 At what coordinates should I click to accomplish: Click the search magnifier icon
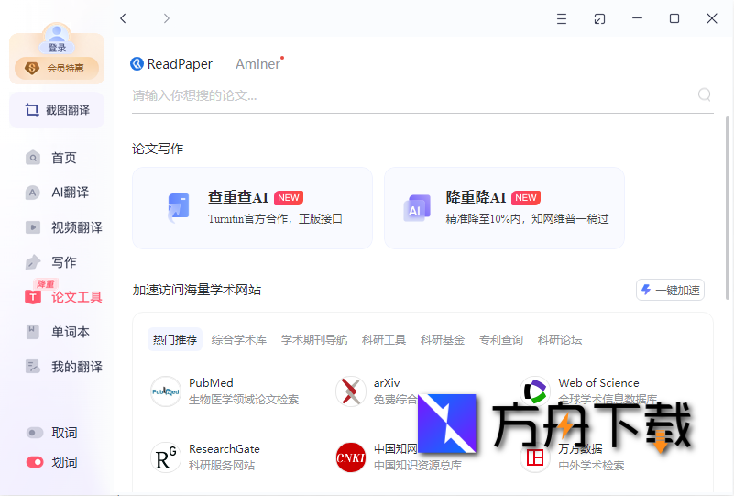tap(704, 95)
